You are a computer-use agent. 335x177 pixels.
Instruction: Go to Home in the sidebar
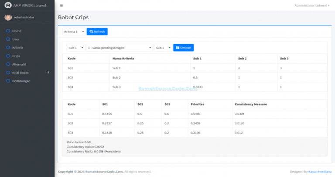(17, 31)
